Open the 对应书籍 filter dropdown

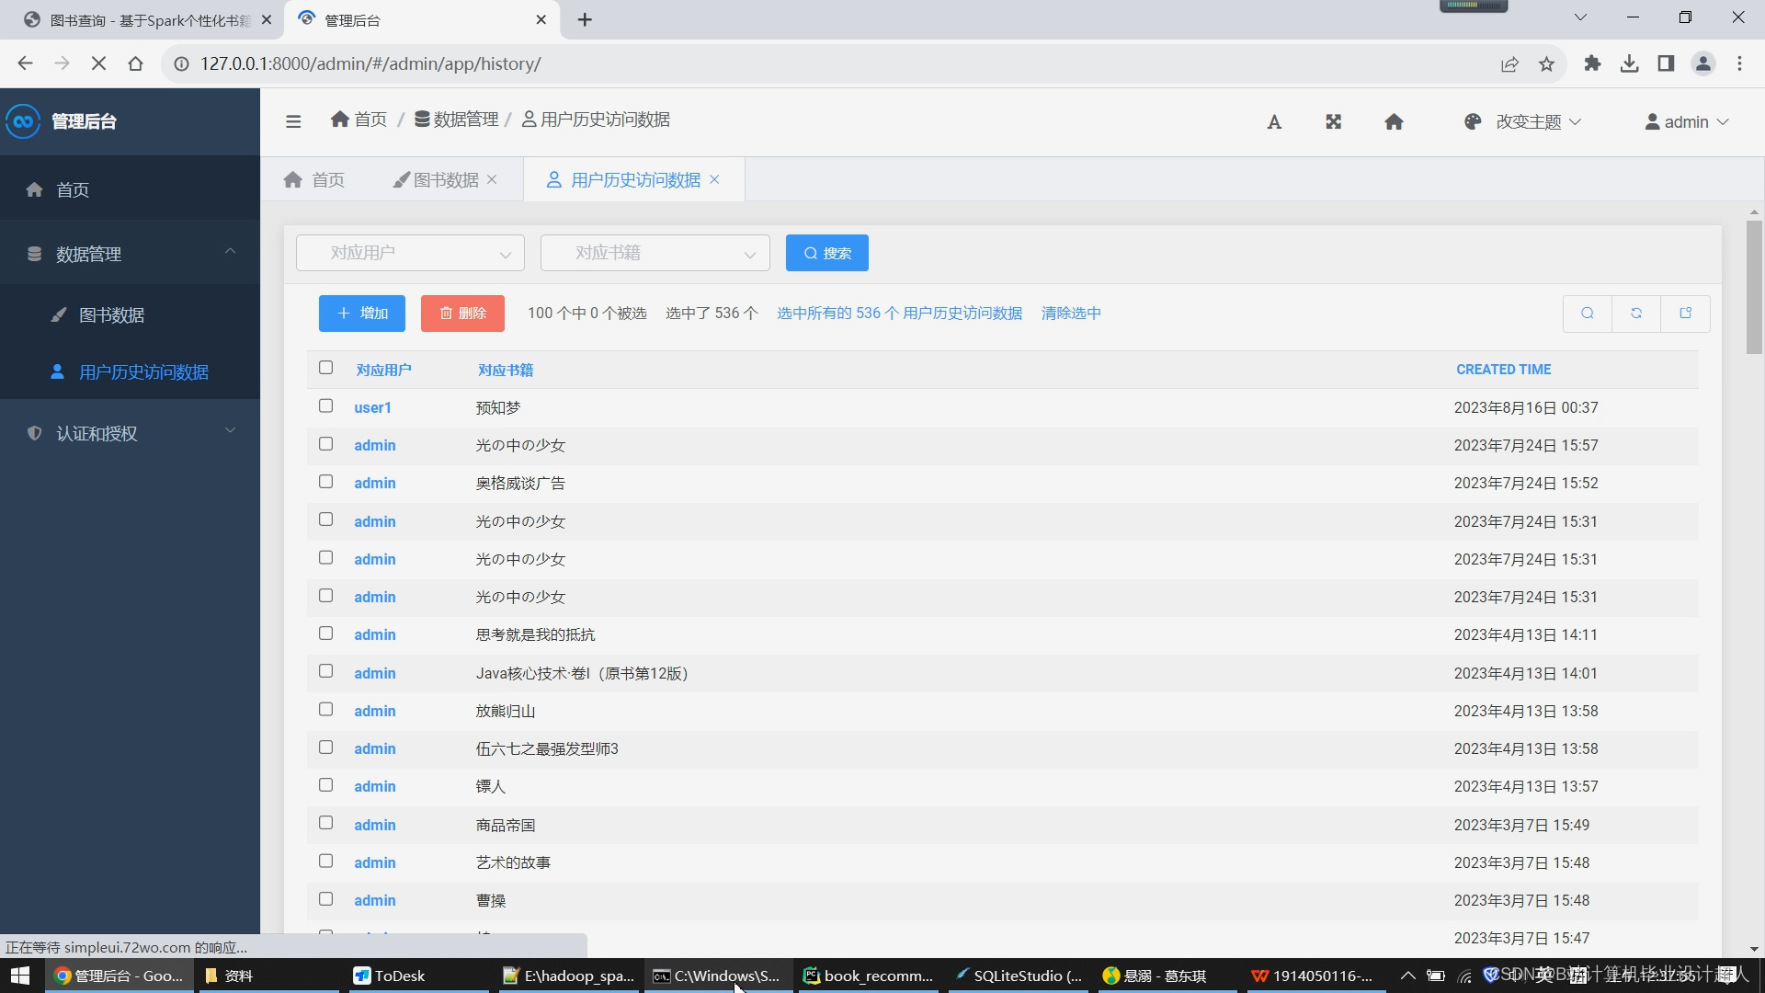(655, 253)
